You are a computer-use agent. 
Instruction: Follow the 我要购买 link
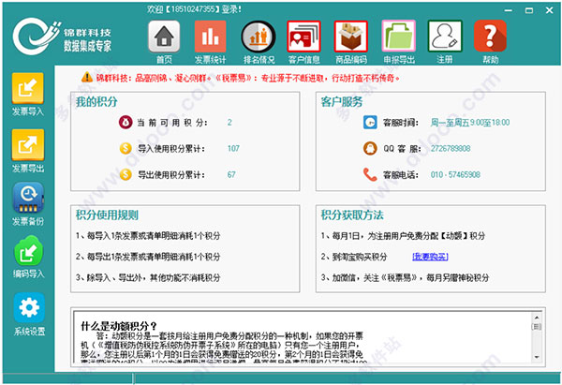point(430,257)
